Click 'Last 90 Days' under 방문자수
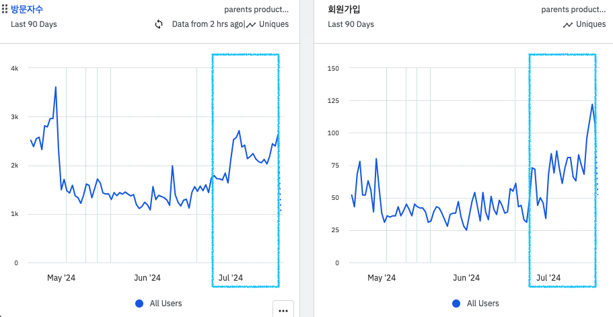Image resolution: width=613 pixels, height=317 pixels. point(34,24)
